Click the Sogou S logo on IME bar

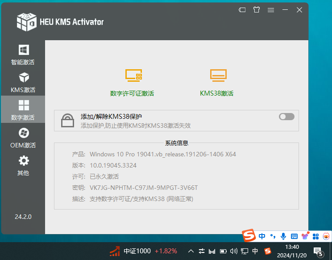tap(249, 235)
